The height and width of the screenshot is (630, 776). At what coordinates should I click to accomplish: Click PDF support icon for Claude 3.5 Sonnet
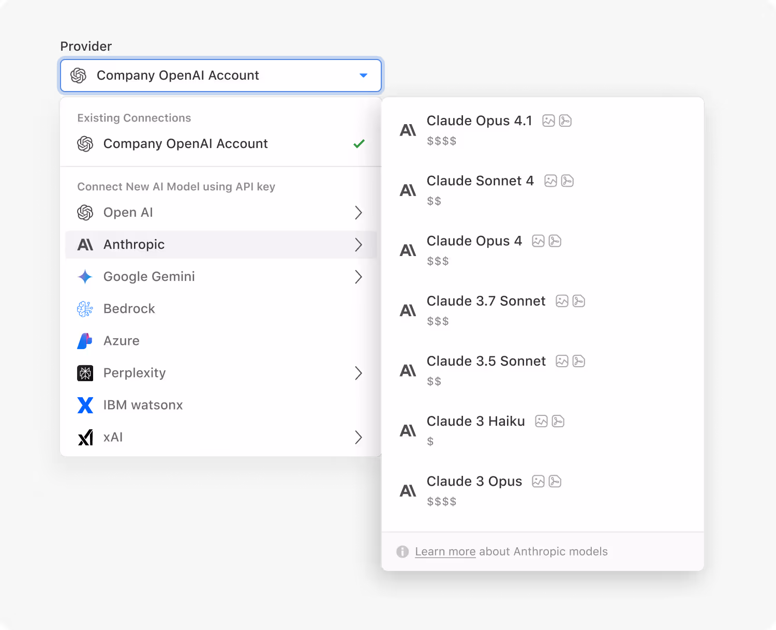click(578, 361)
